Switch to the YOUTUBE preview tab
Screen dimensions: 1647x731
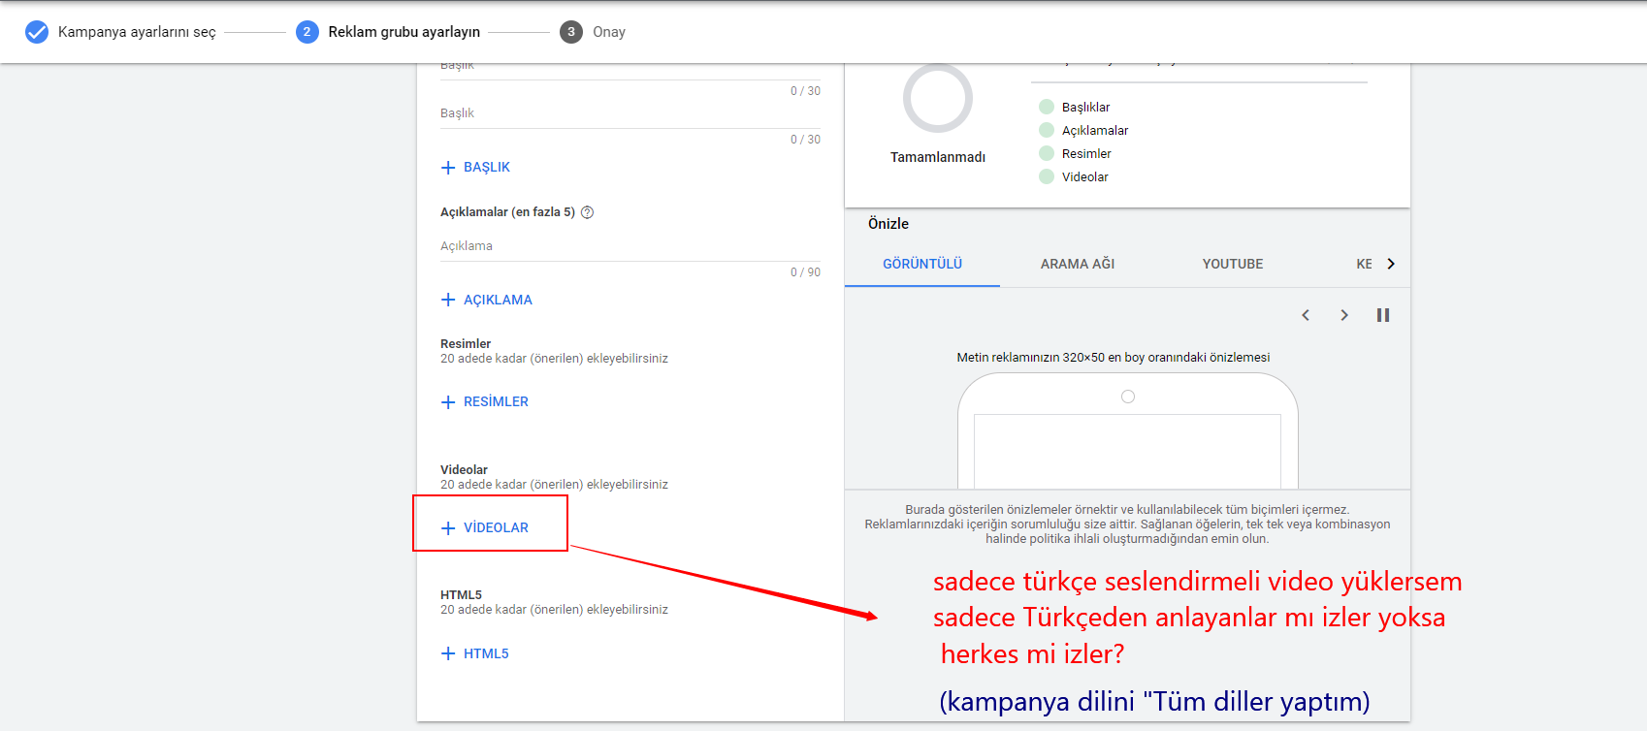tap(1233, 264)
